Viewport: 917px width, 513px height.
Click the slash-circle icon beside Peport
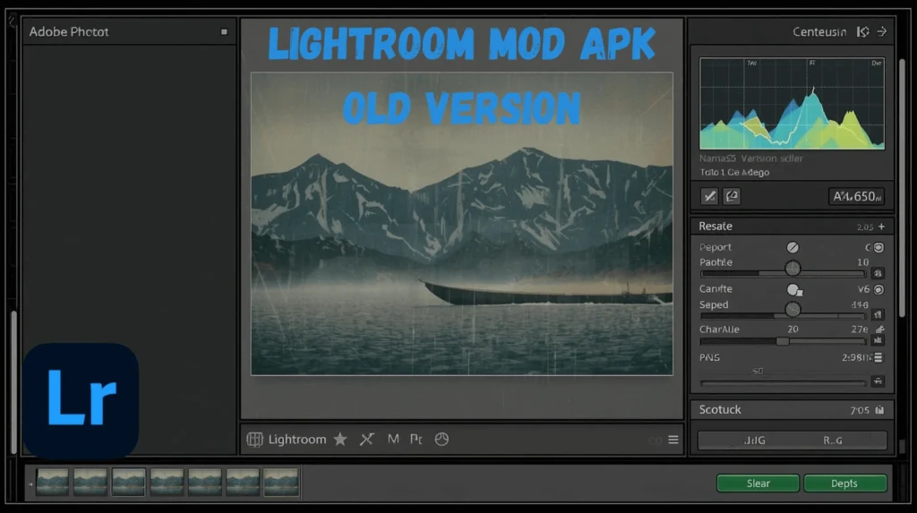click(793, 247)
